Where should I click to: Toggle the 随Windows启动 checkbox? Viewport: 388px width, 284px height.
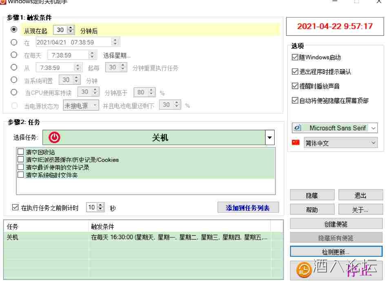coord(295,57)
